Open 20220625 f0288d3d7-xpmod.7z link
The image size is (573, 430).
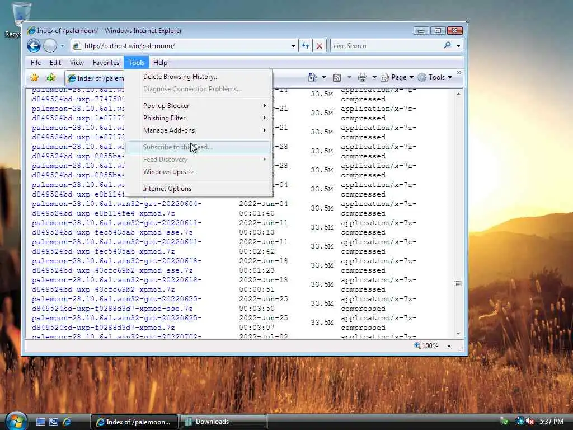[x=116, y=322]
